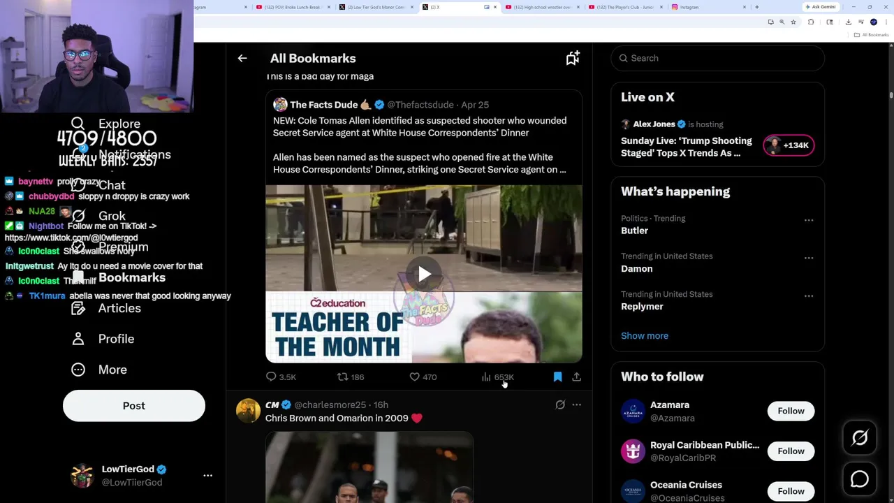Open the browser extensions puzzle icon
The width and height of the screenshot is (894, 503).
pos(811,22)
